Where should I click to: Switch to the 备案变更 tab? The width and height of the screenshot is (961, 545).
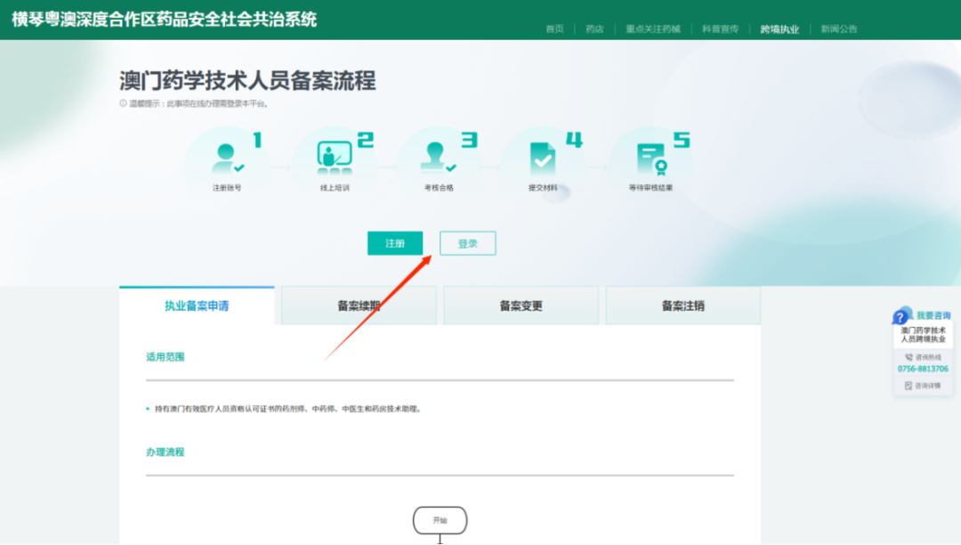[x=520, y=305]
